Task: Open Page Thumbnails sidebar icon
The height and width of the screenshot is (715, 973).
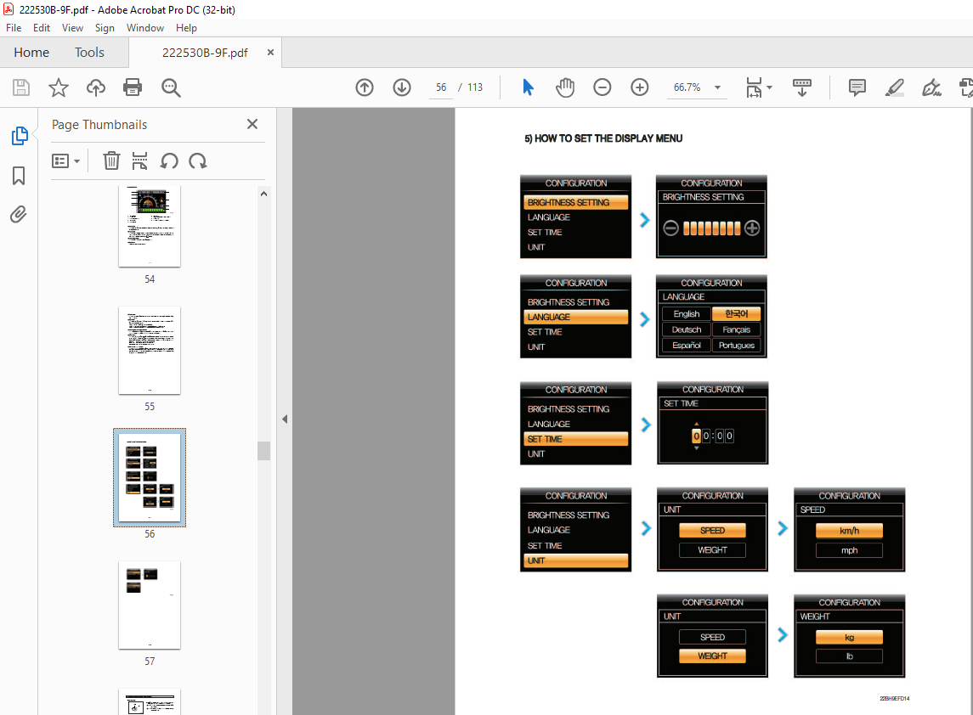Action: coord(20,136)
